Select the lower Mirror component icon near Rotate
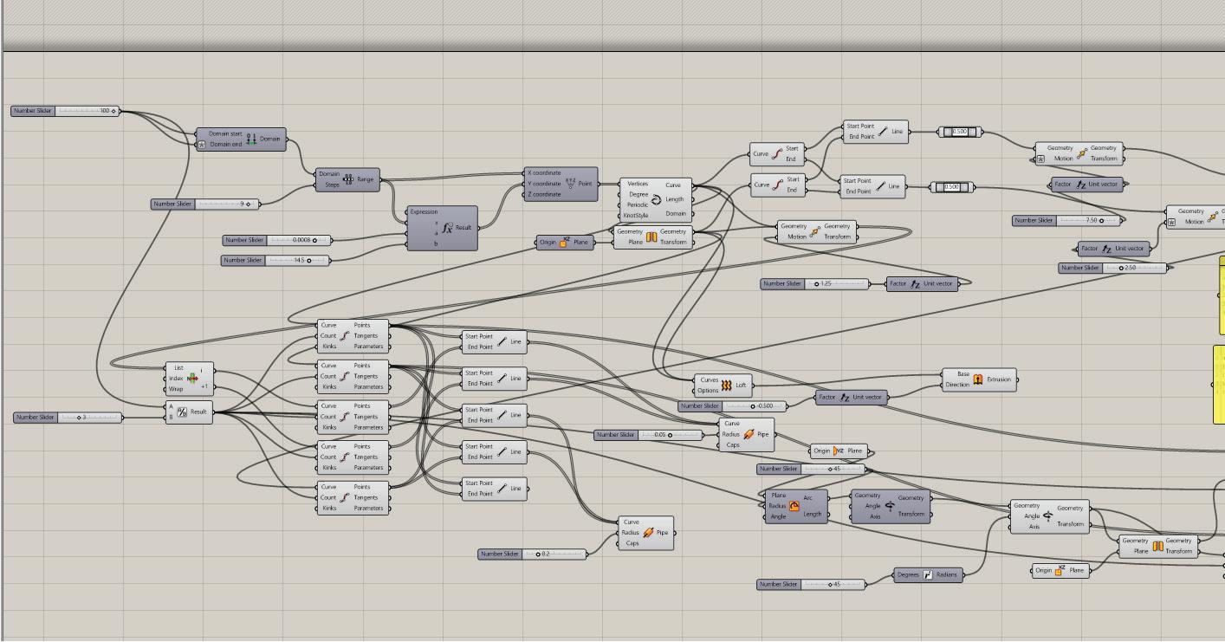1225x642 pixels. tap(1157, 546)
